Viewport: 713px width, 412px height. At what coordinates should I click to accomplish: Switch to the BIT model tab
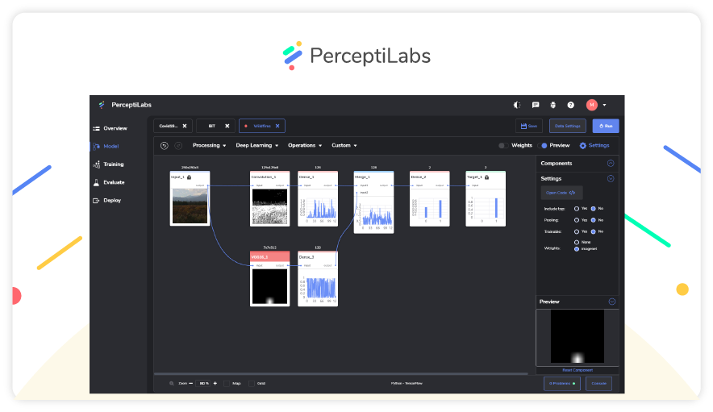[212, 126]
